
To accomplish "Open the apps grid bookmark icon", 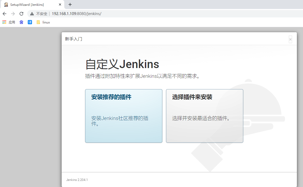I will click(4, 22).
